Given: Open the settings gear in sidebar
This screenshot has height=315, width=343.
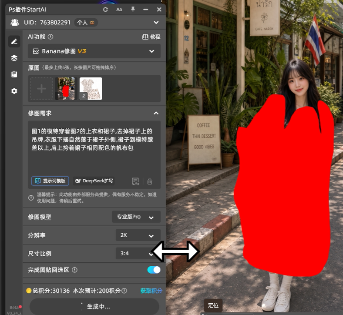Looking at the screenshot, I should pos(14,91).
